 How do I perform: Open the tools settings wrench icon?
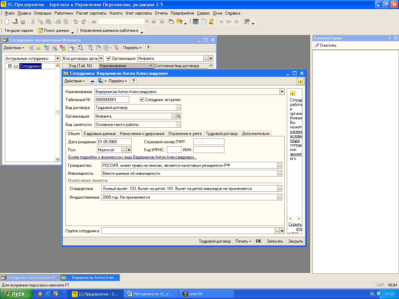pyautogui.click(x=247, y=21)
